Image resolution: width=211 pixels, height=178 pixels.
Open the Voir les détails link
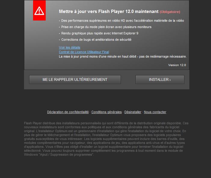tap(69, 47)
